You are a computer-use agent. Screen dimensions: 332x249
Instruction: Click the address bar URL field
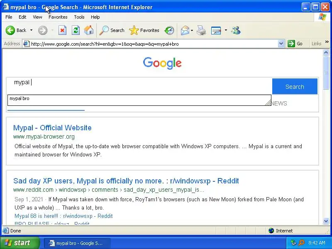(x=154, y=44)
